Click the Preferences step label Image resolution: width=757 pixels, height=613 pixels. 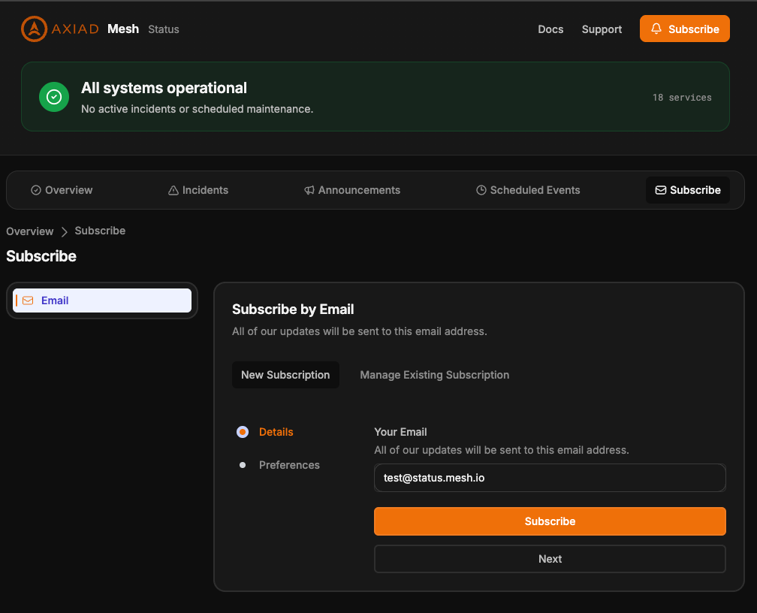[289, 465]
